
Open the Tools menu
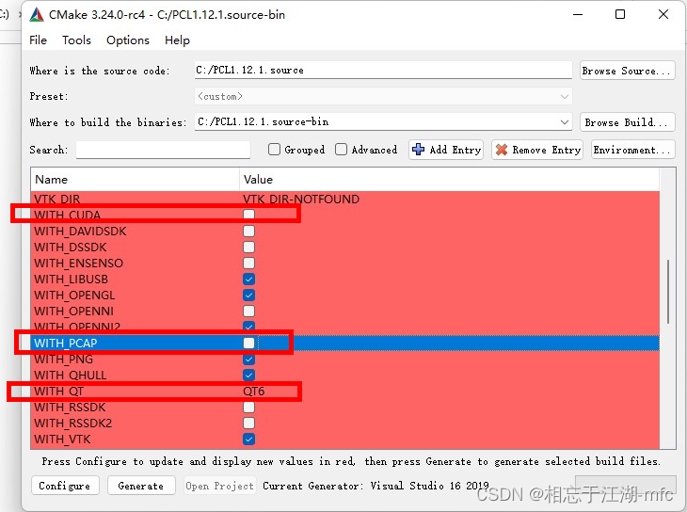tap(76, 40)
